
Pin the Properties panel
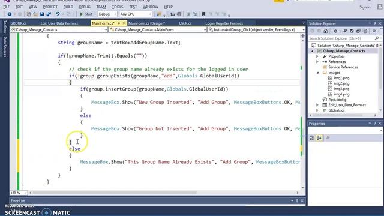pyautogui.click(x=374, y=124)
